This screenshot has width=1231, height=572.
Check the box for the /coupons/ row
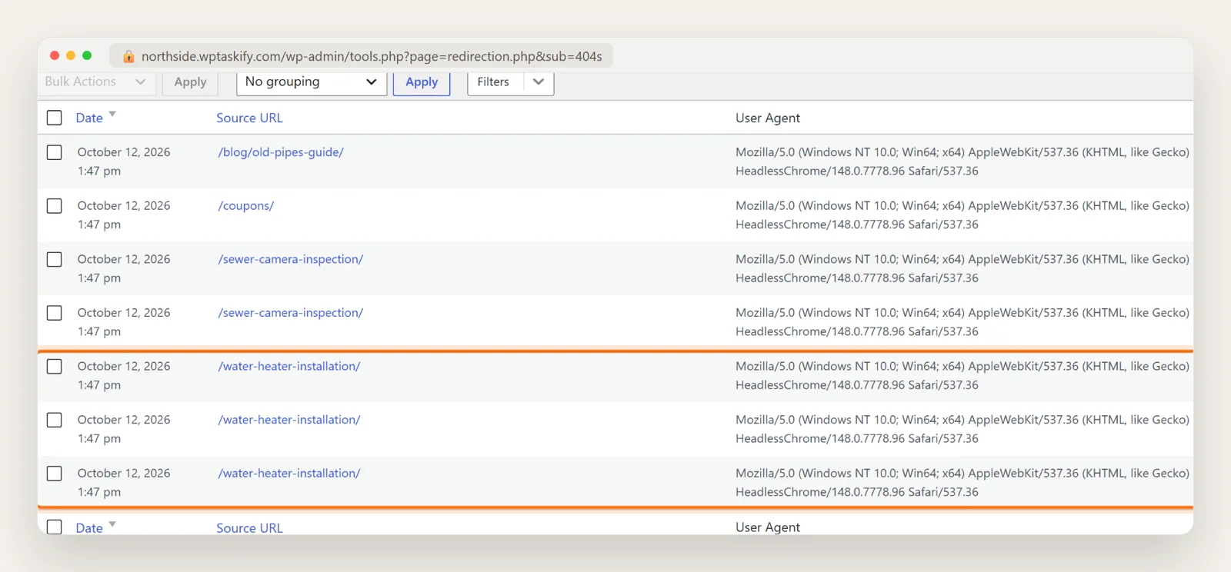(55, 206)
